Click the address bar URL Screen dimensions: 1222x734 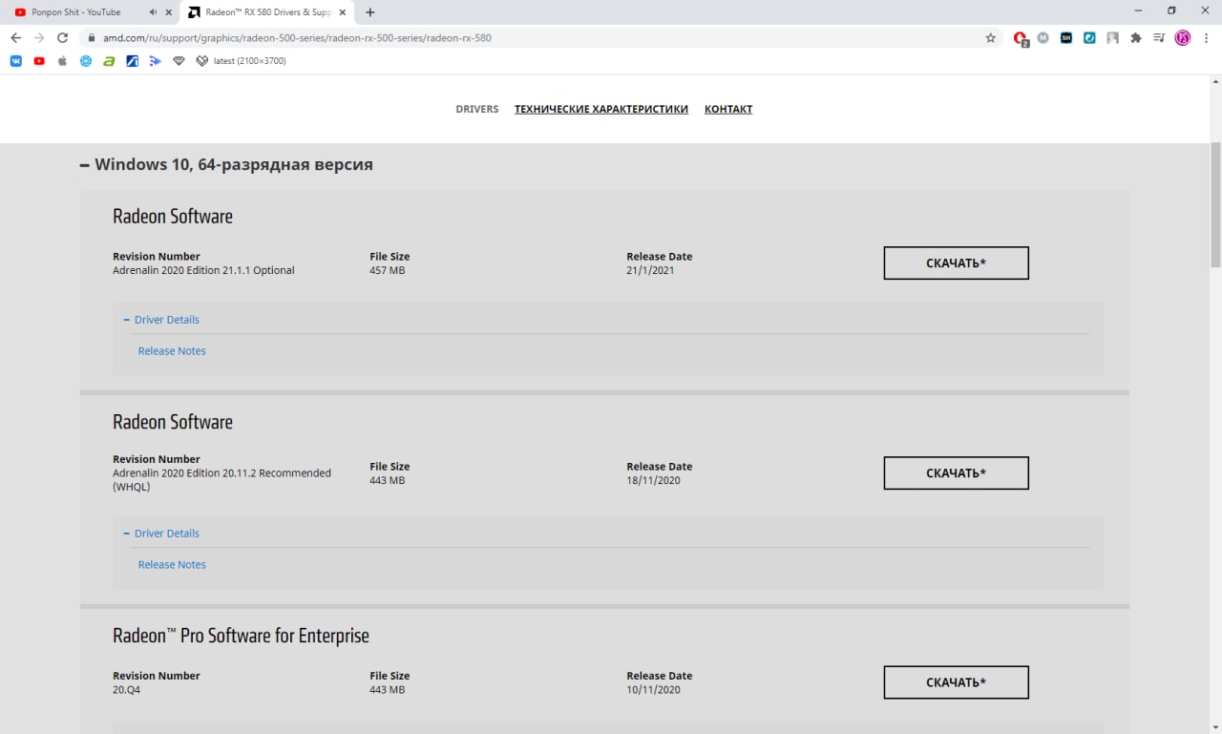298,38
